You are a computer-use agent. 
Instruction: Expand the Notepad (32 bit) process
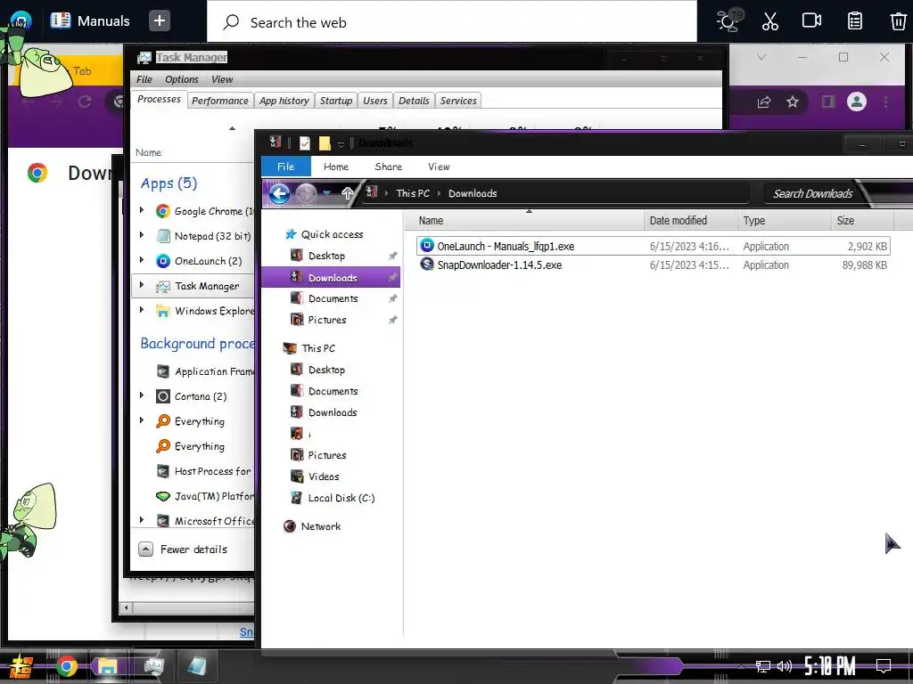click(142, 235)
